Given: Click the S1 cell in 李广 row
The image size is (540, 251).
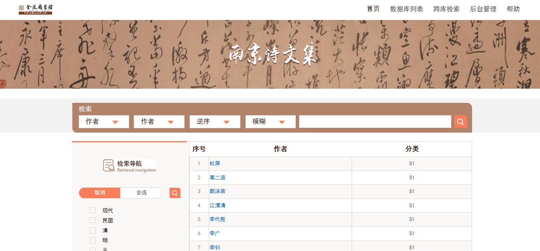Looking at the screenshot, I should pyautogui.click(x=412, y=234).
